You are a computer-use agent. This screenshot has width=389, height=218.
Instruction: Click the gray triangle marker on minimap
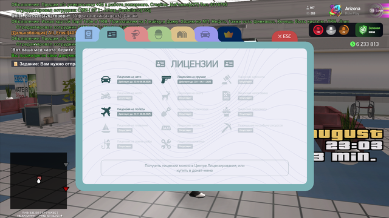point(66,165)
